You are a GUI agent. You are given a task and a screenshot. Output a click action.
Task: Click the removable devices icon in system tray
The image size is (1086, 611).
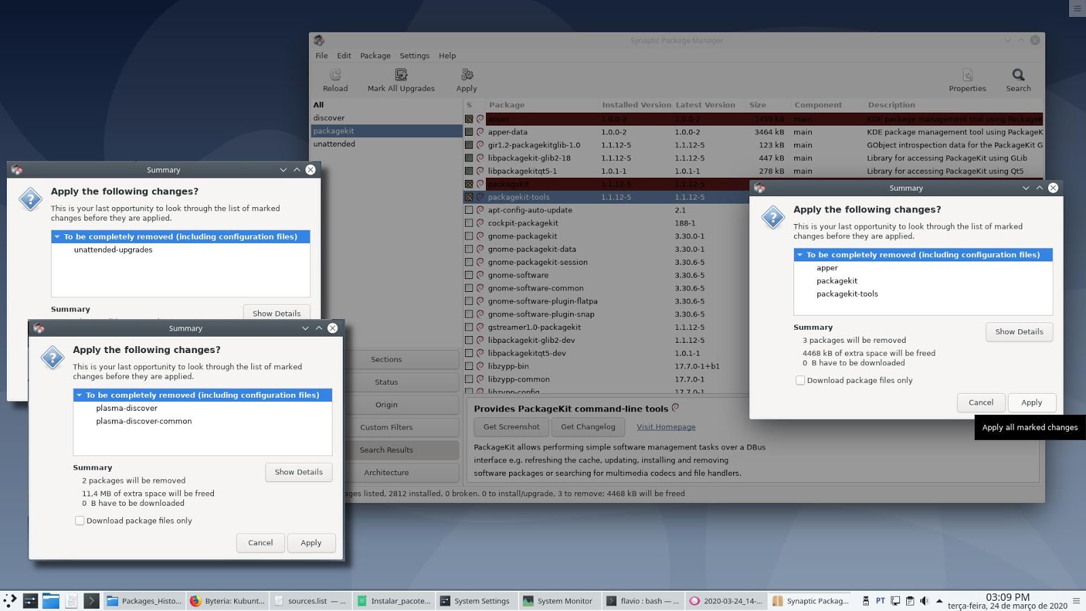tap(865, 601)
